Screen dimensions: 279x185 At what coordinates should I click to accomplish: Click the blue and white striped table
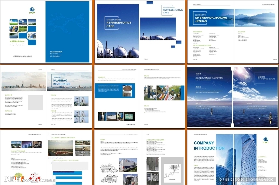point(68,178)
